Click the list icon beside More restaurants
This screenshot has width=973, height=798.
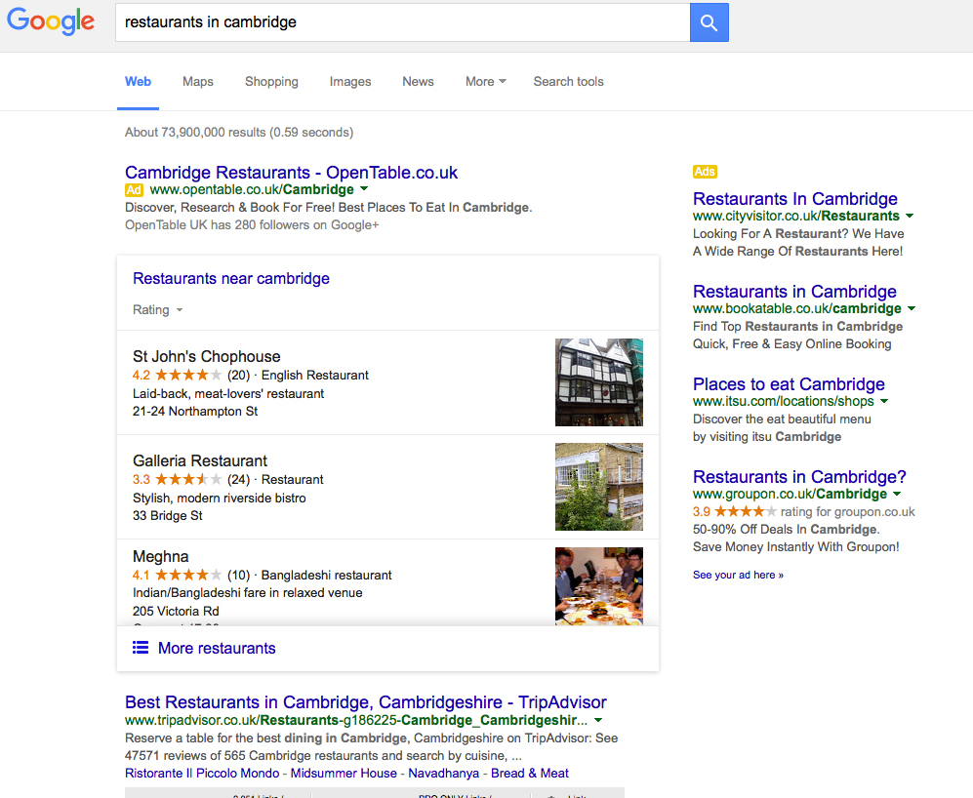click(x=141, y=648)
